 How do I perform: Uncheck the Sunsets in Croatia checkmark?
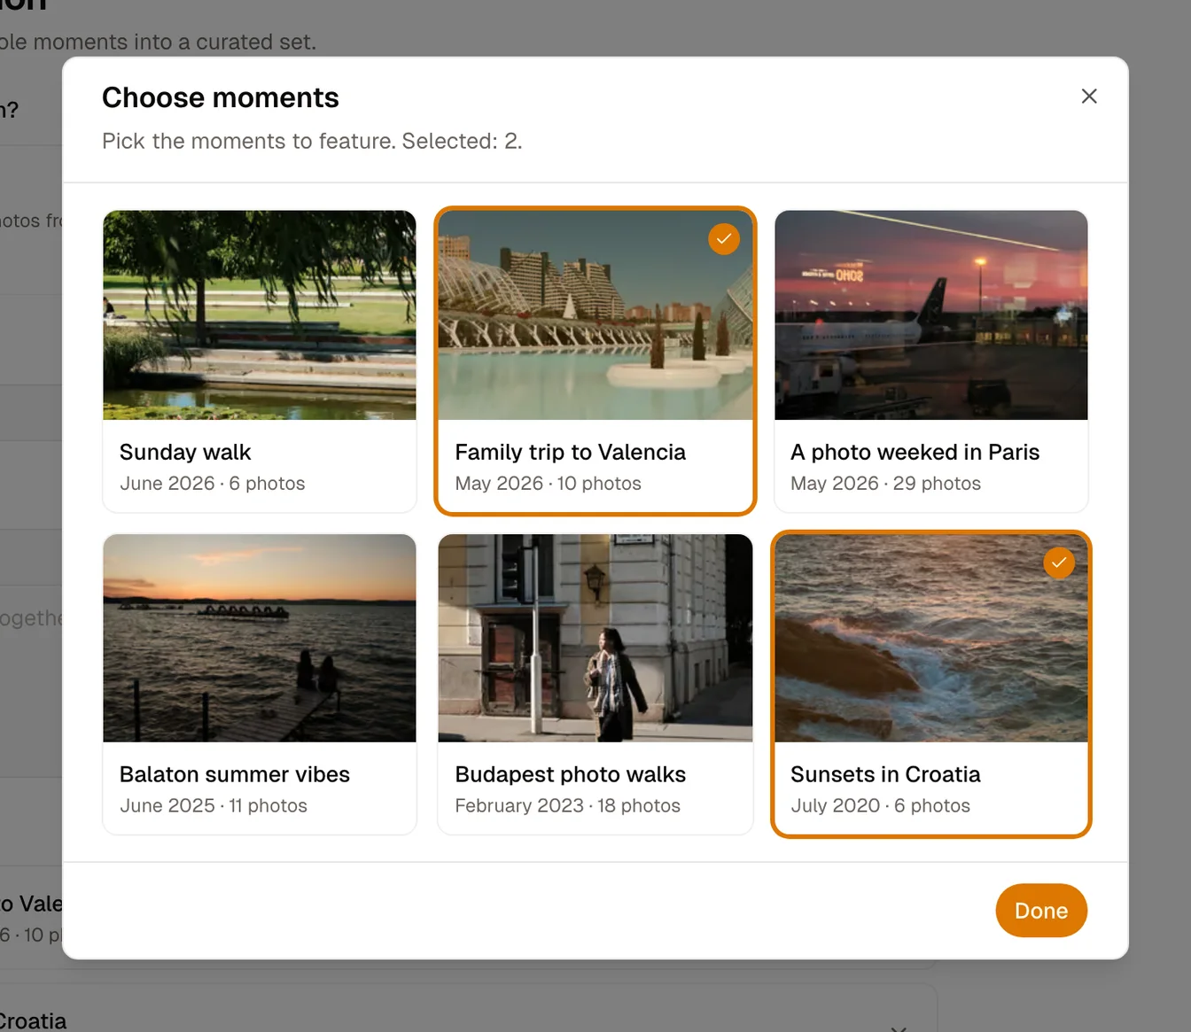(x=1059, y=563)
